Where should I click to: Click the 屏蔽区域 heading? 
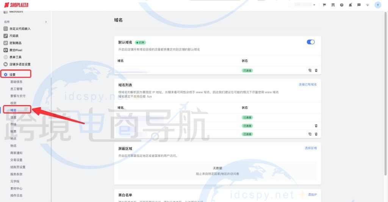(x=125, y=149)
